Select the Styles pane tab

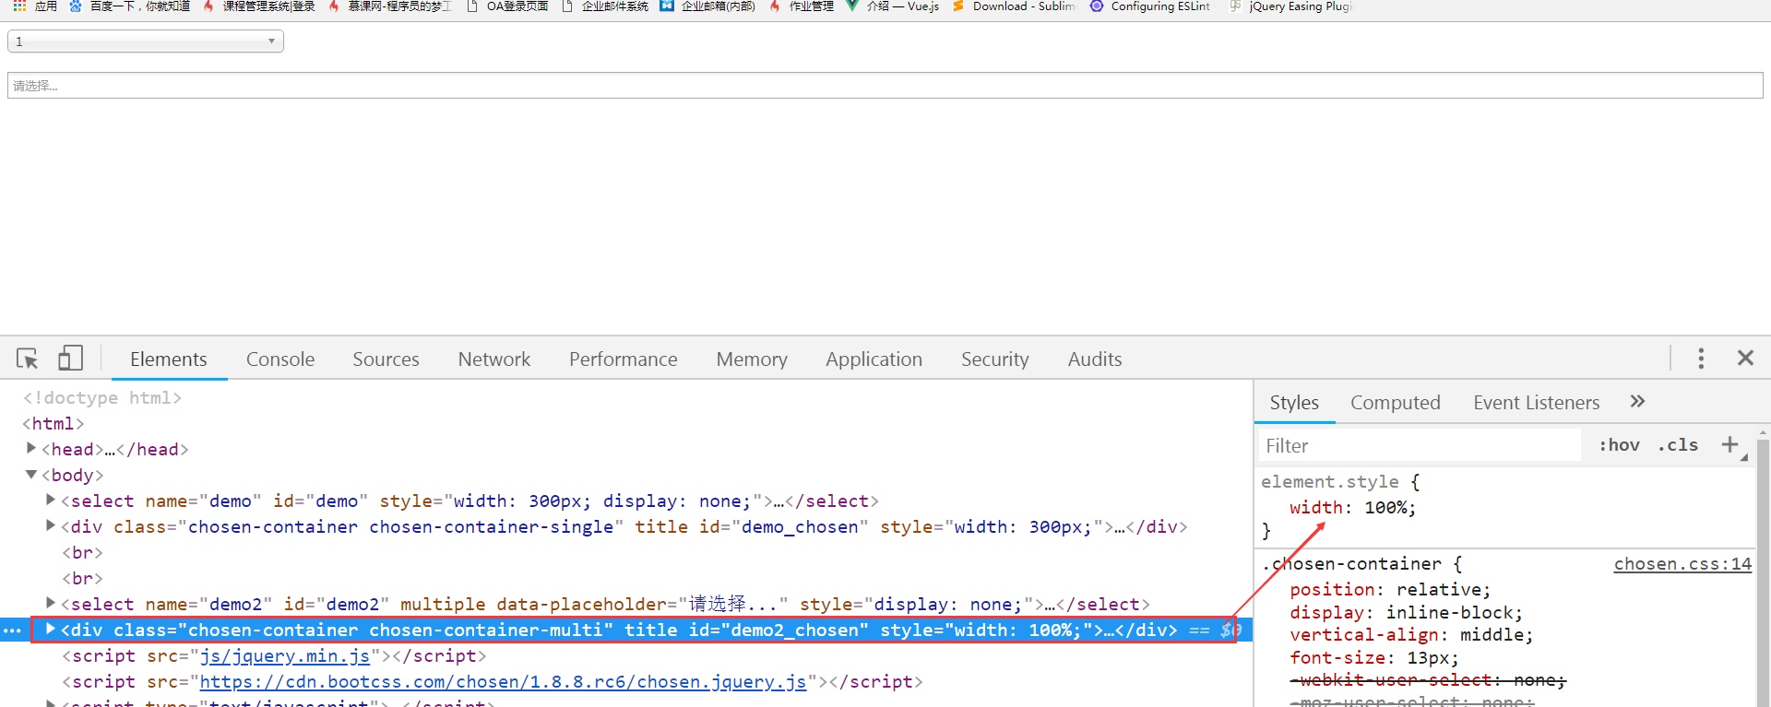coord(1294,403)
